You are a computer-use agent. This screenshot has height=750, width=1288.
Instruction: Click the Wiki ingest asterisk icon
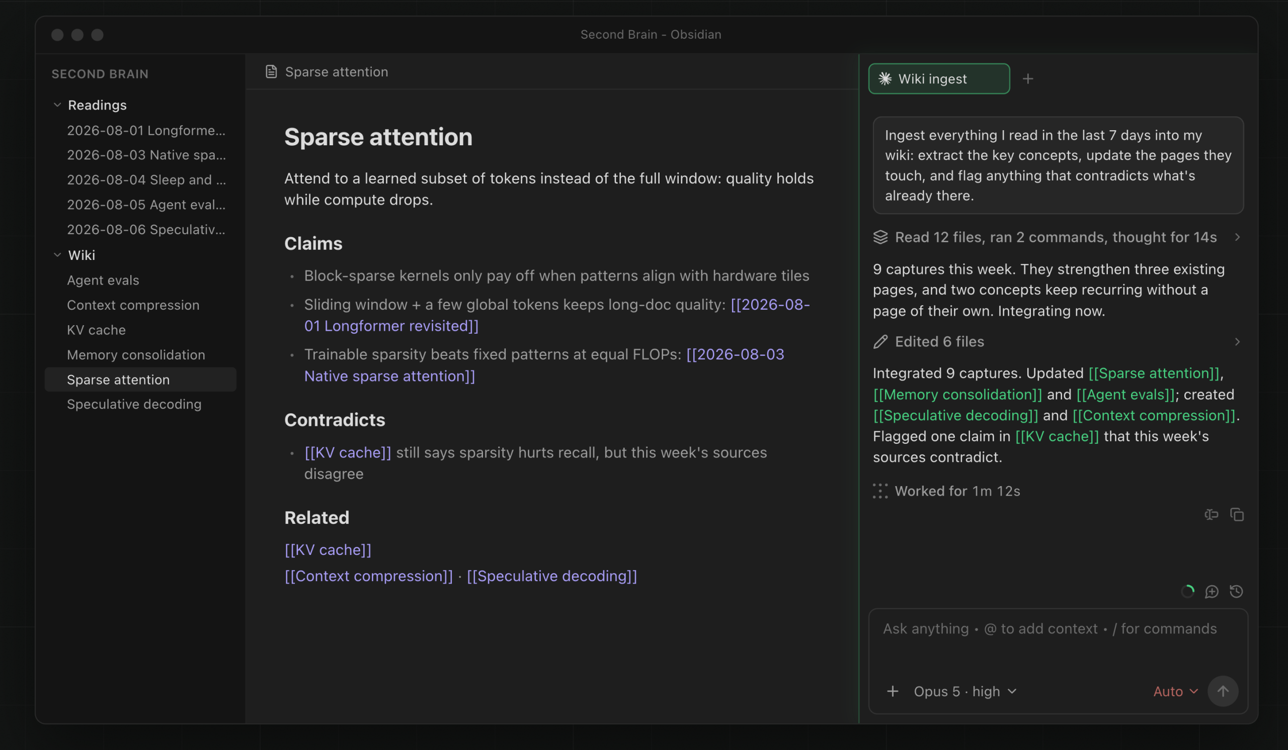(884, 79)
